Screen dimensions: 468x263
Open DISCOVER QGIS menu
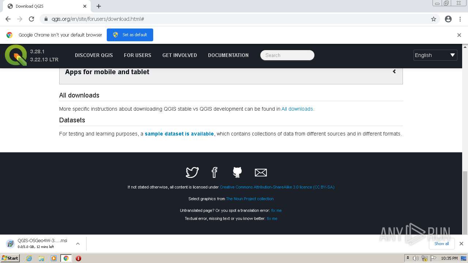(x=94, y=55)
